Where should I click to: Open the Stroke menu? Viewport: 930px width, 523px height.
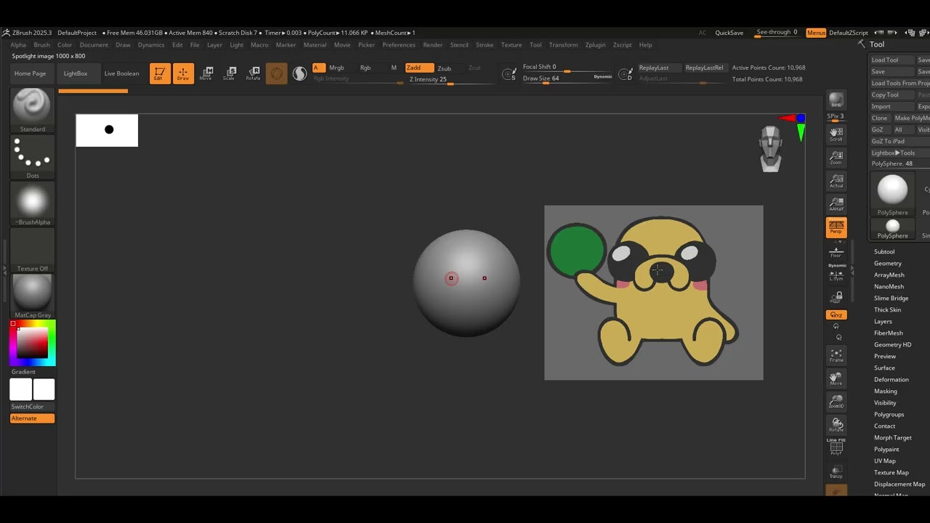[x=485, y=45]
